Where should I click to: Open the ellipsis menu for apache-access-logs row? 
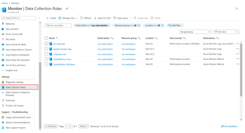click(x=237, y=49)
